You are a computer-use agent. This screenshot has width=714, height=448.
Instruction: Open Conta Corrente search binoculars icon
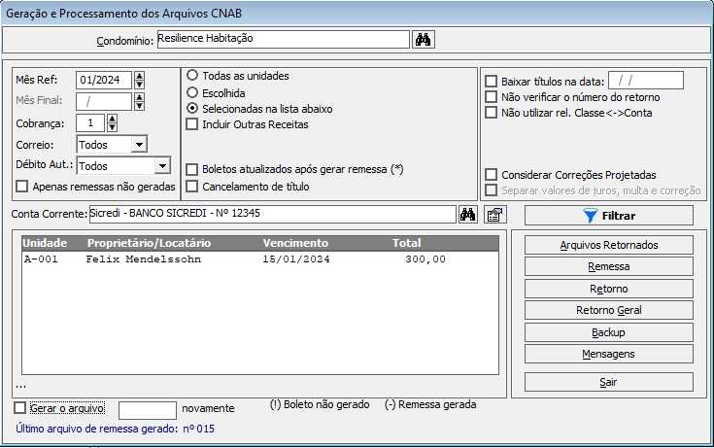(x=467, y=214)
